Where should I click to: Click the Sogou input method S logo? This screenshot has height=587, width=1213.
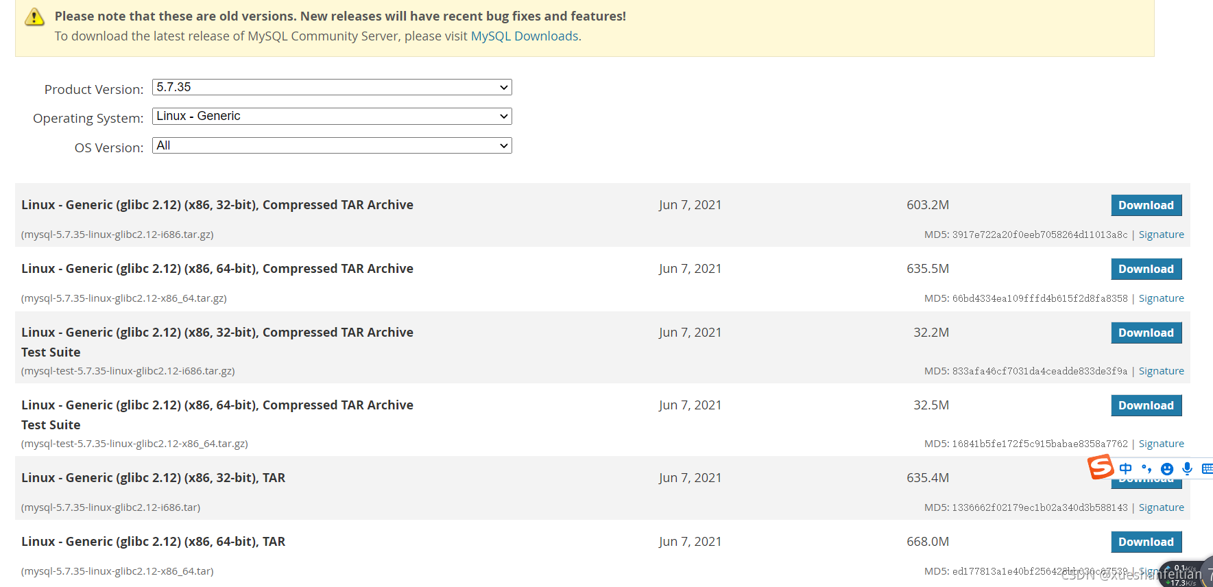[1101, 467]
